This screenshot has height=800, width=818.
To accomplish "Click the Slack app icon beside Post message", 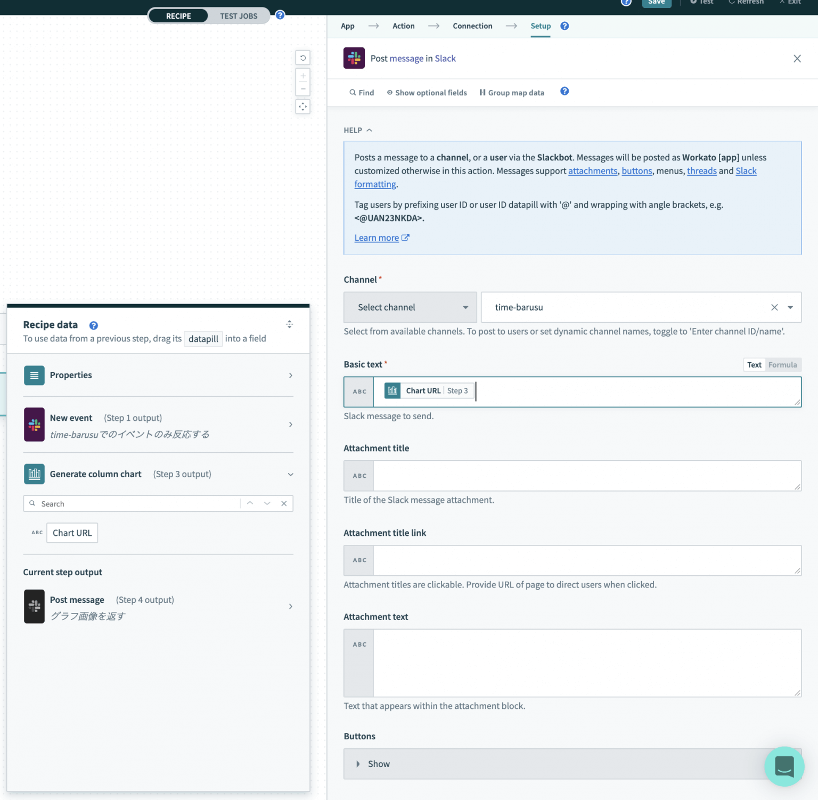I will point(354,58).
